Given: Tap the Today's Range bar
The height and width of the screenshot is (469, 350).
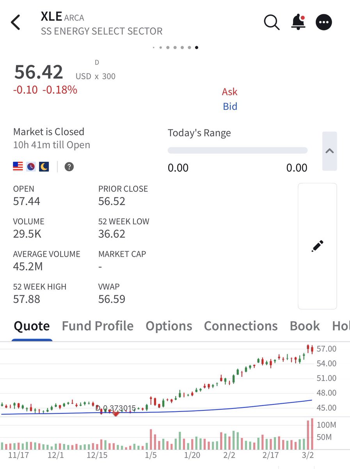Looking at the screenshot, I should click(x=238, y=150).
